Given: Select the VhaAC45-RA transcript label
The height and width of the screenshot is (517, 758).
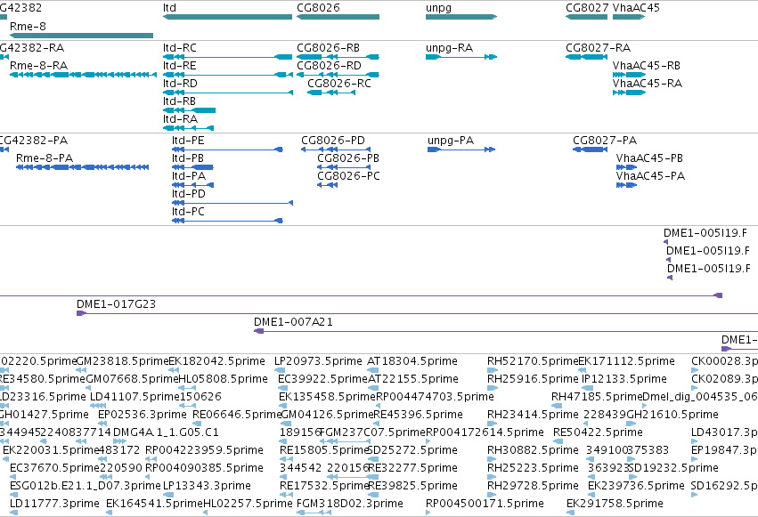Looking at the screenshot, I should click(648, 84).
